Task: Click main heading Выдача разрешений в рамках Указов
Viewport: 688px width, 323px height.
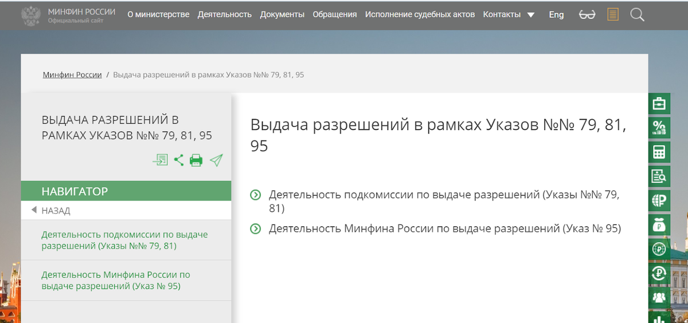Action: 438,135
